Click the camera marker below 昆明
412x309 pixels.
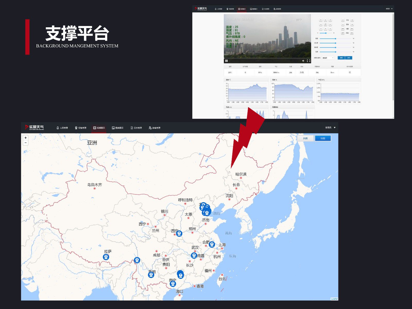(151, 275)
